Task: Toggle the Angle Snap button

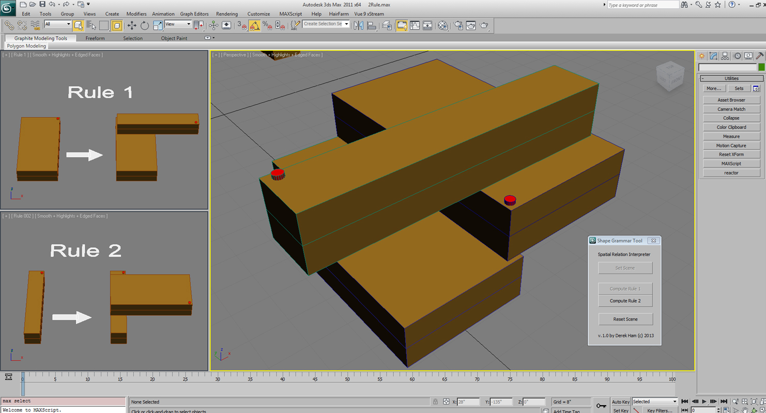Action: point(254,25)
